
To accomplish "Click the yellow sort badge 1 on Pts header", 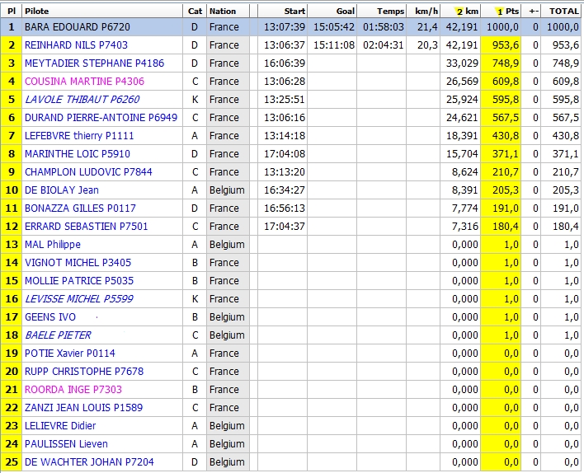I will pos(499,12).
